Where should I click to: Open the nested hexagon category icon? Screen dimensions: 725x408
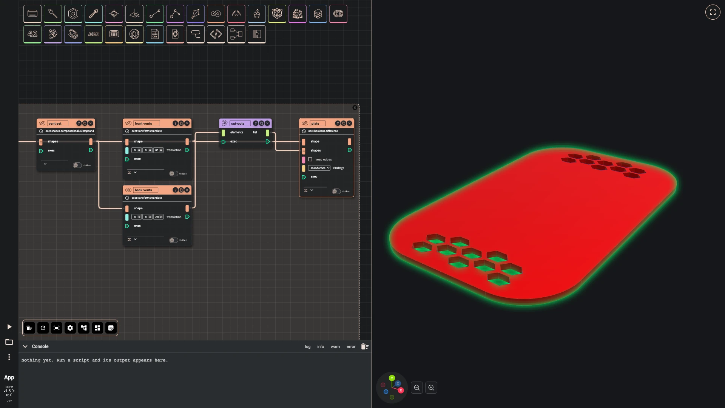tap(73, 14)
